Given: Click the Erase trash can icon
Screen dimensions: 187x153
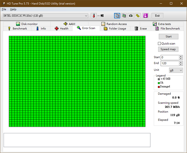Looking at the screenshot, I should [136, 29].
